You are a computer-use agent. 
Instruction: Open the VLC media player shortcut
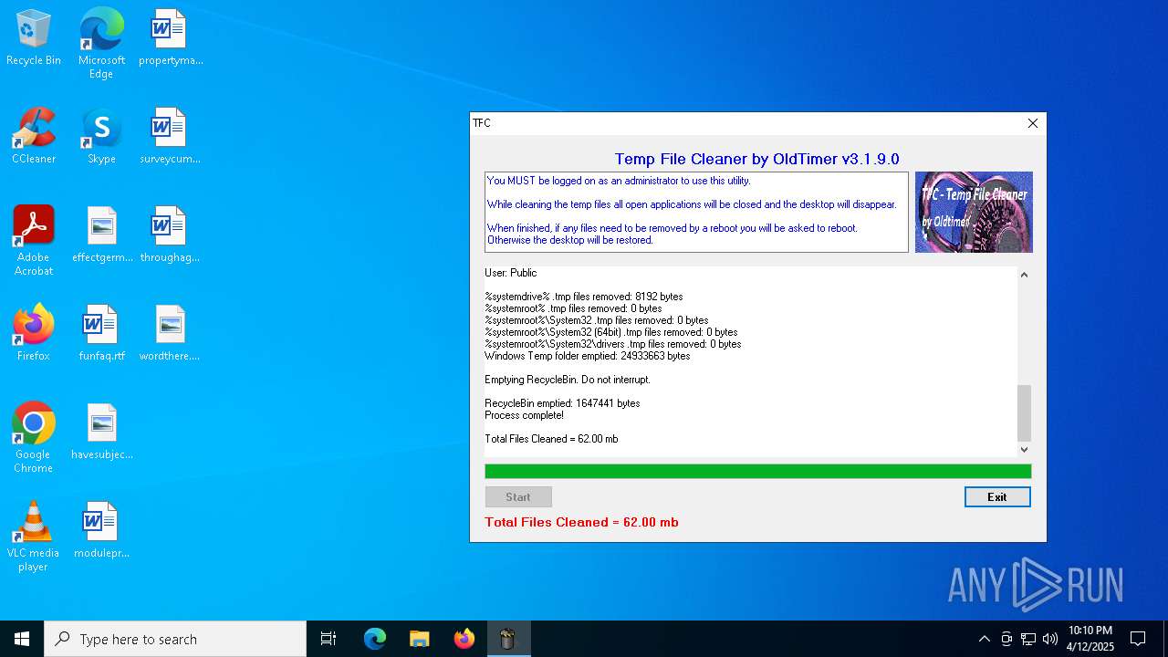34,537
